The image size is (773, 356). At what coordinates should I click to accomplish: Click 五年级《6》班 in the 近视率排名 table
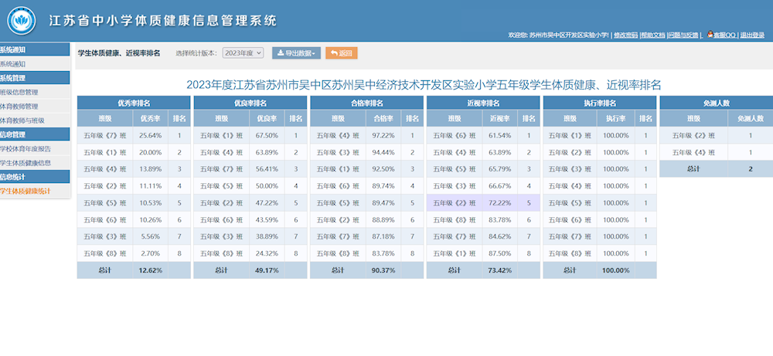(454, 135)
